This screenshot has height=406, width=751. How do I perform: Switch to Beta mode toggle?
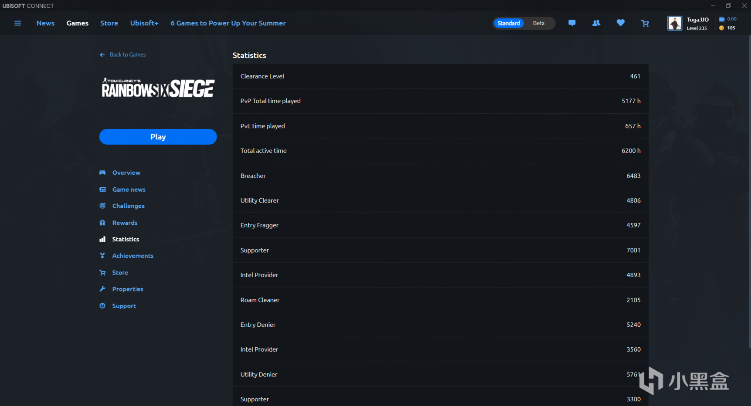point(539,23)
